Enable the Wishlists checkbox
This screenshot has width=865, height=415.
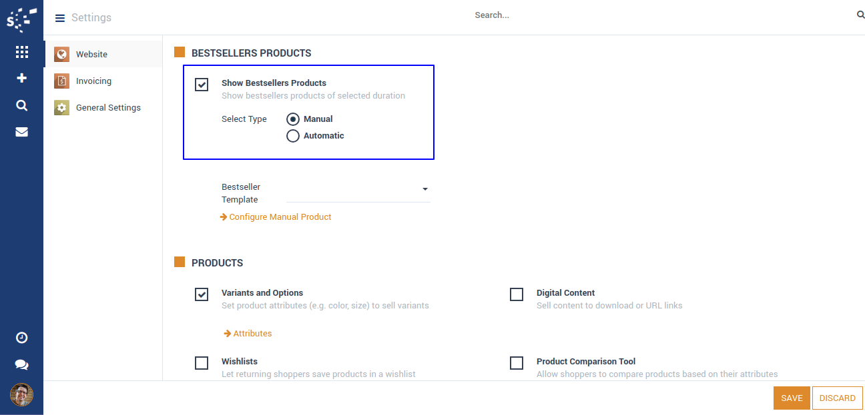click(202, 363)
